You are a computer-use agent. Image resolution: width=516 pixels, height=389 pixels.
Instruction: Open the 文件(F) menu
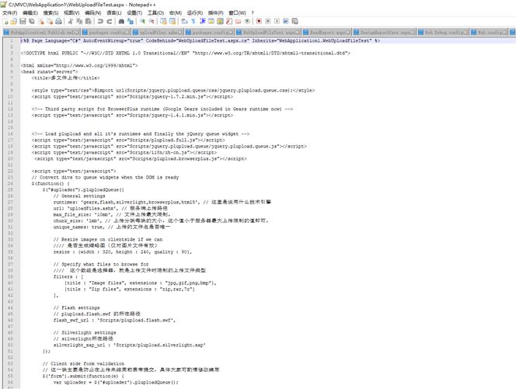pos(9,13)
